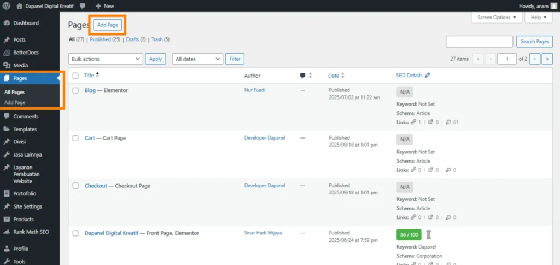Viewport: 560px width, 265px height.
Task: Go to next page of results
Action: click(535, 59)
